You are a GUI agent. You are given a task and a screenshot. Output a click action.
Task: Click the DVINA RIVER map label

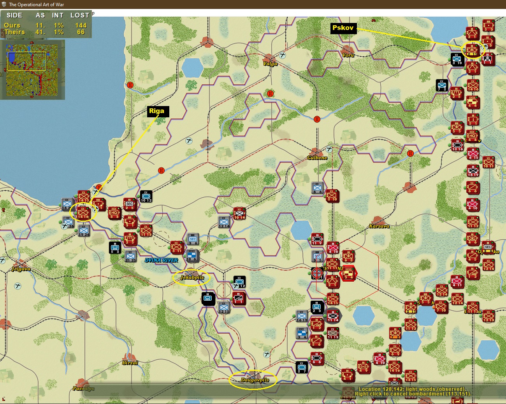coord(162,260)
